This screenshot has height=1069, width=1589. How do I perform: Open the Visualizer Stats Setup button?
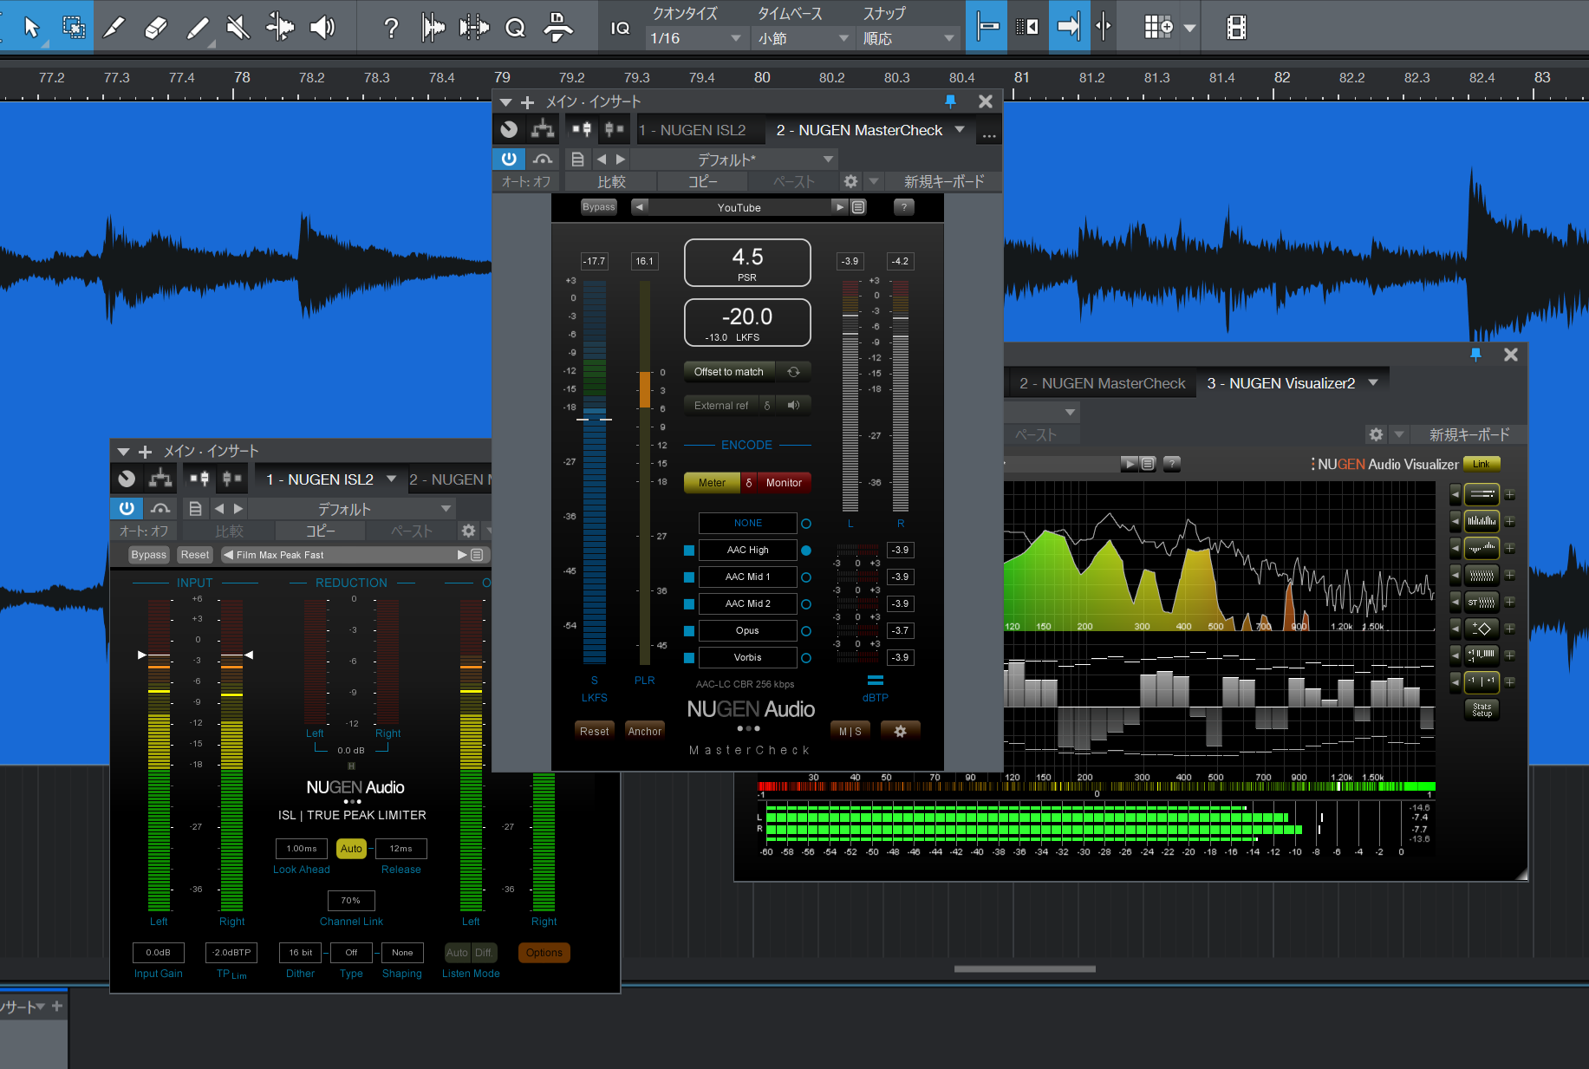click(x=1482, y=710)
